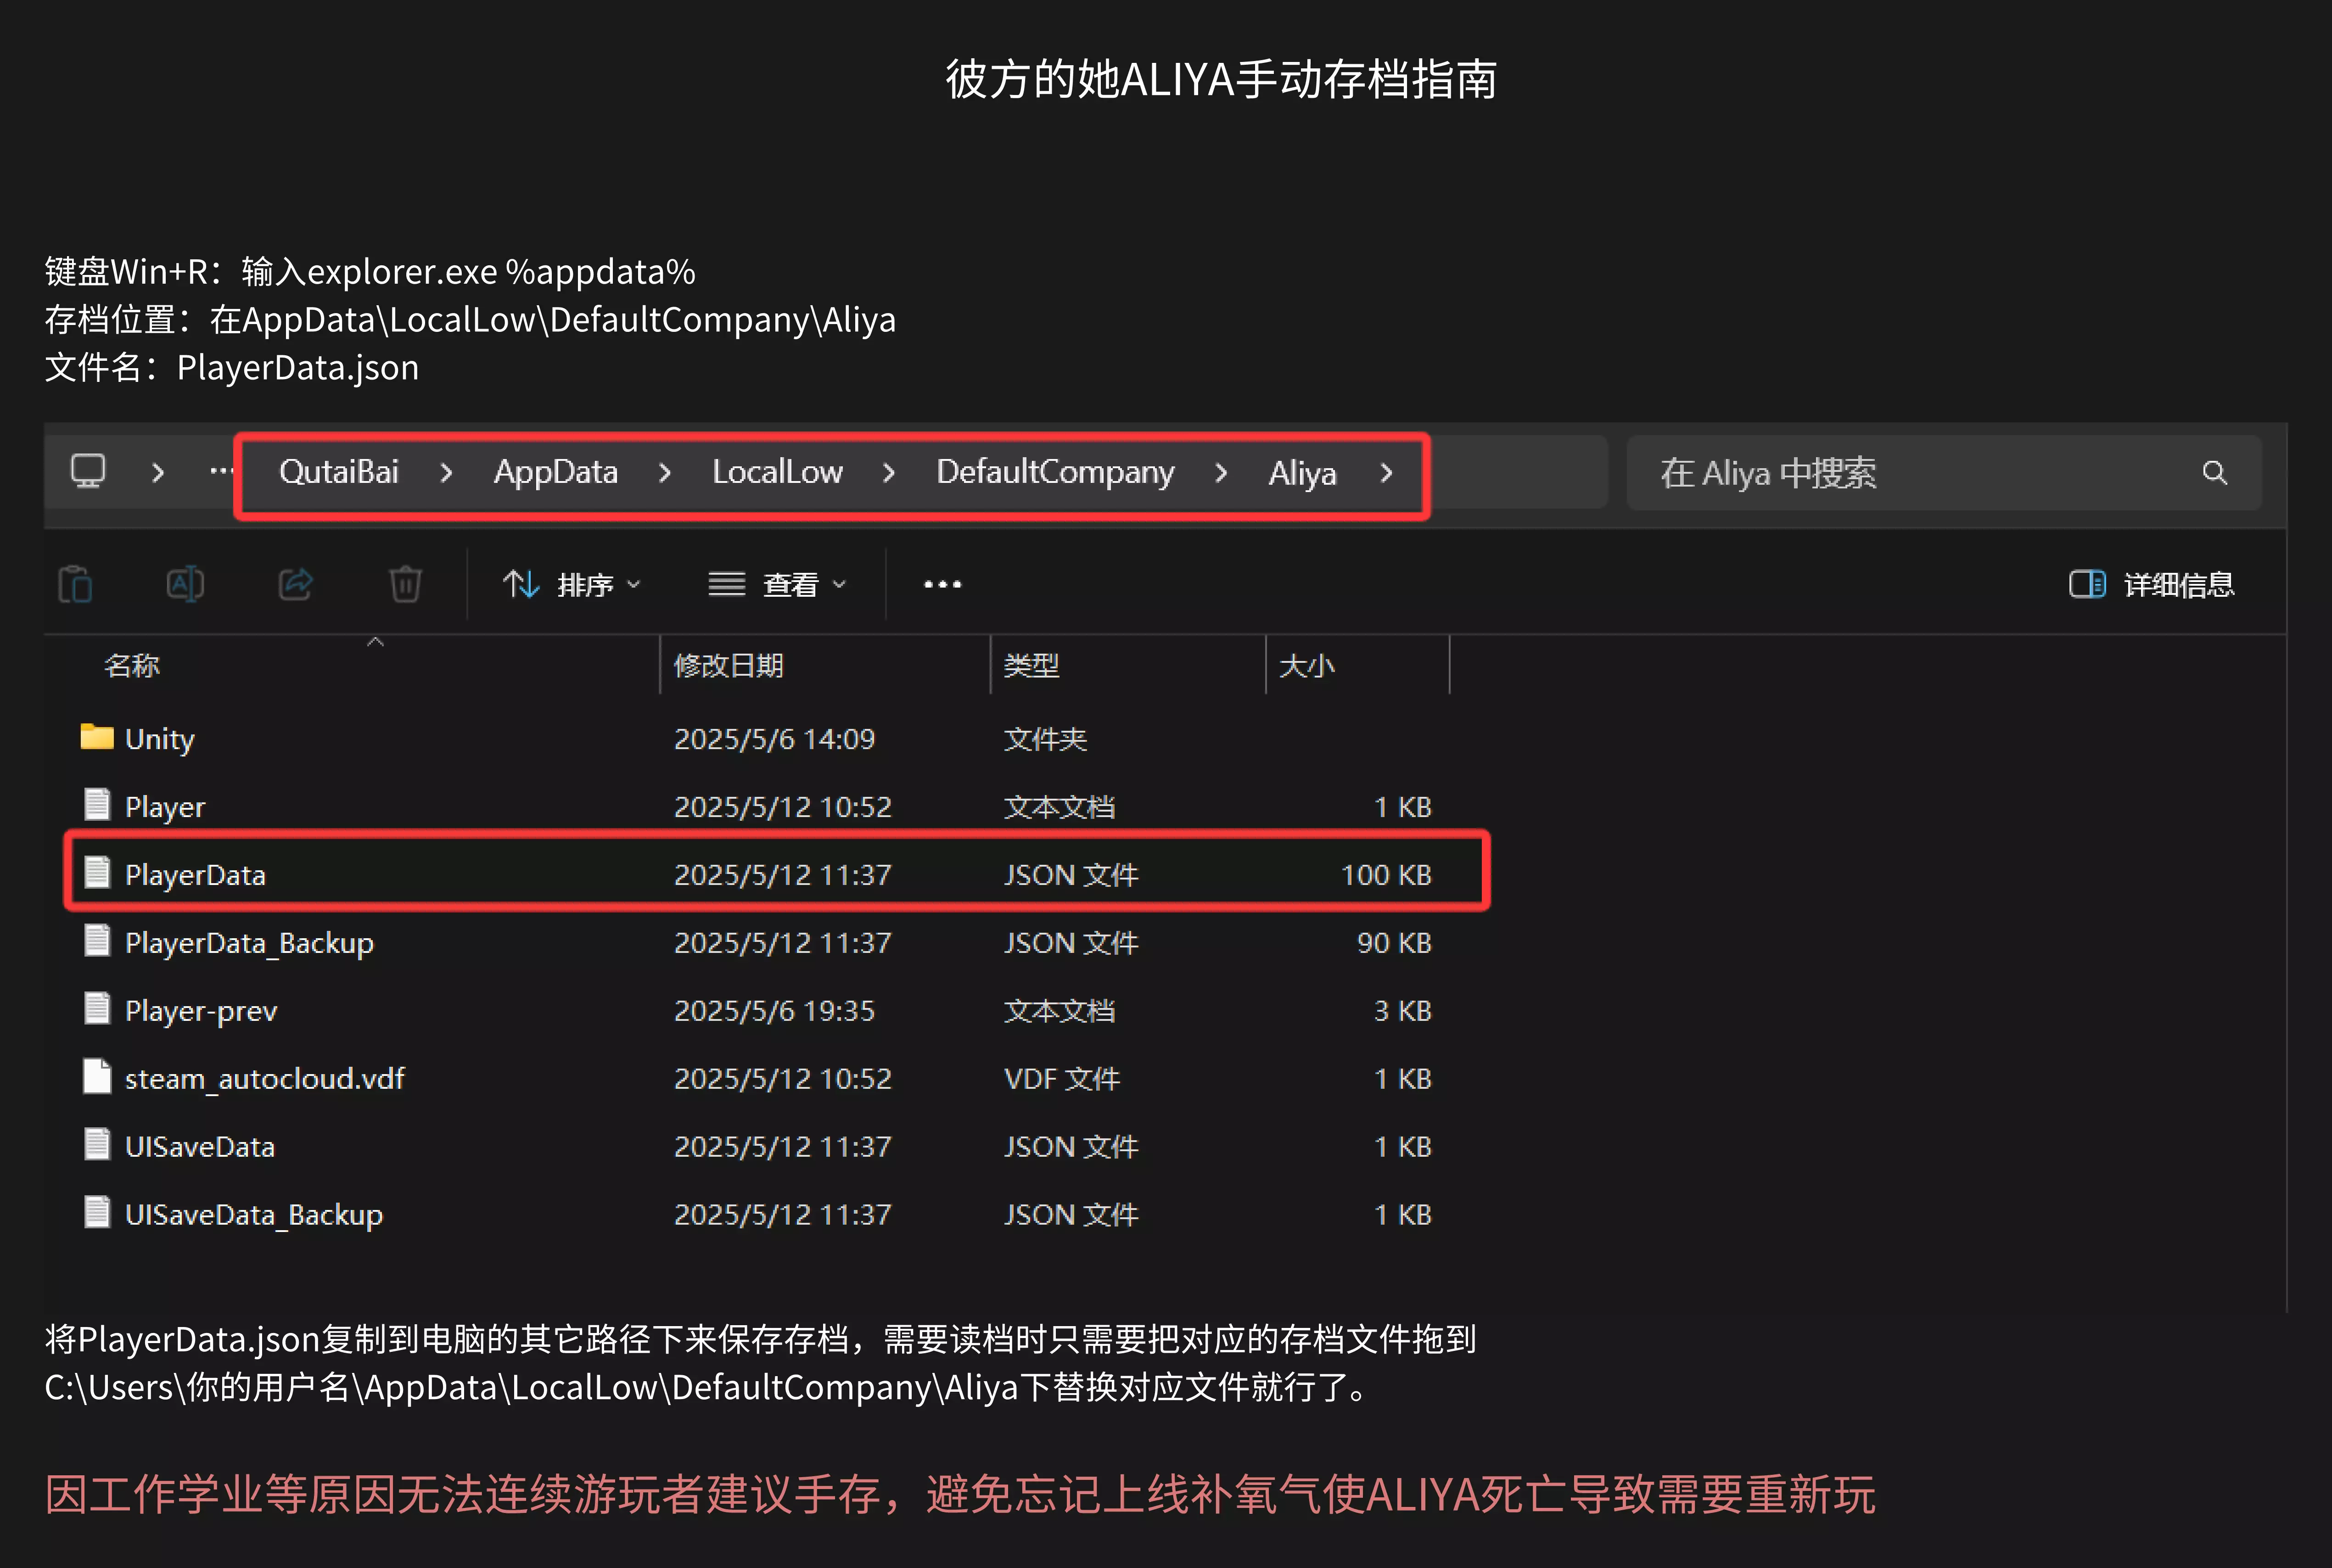The width and height of the screenshot is (2332, 1568).
Task: Sort by 修改日期 column header
Action: [x=728, y=665]
